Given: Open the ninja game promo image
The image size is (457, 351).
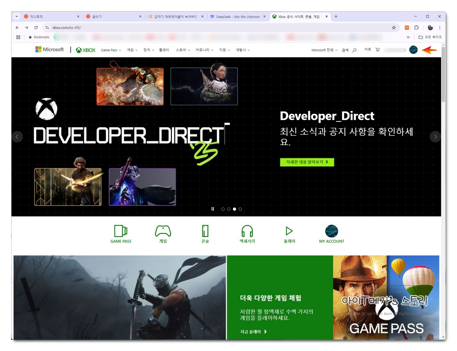Looking at the screenshot, I should 120,297.
